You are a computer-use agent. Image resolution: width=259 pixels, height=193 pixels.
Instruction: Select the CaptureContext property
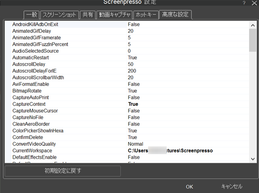(29, 104)
